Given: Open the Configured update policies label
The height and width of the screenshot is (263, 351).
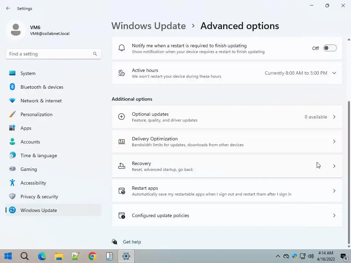Looking at the screenshot, I should pos(160,215).
